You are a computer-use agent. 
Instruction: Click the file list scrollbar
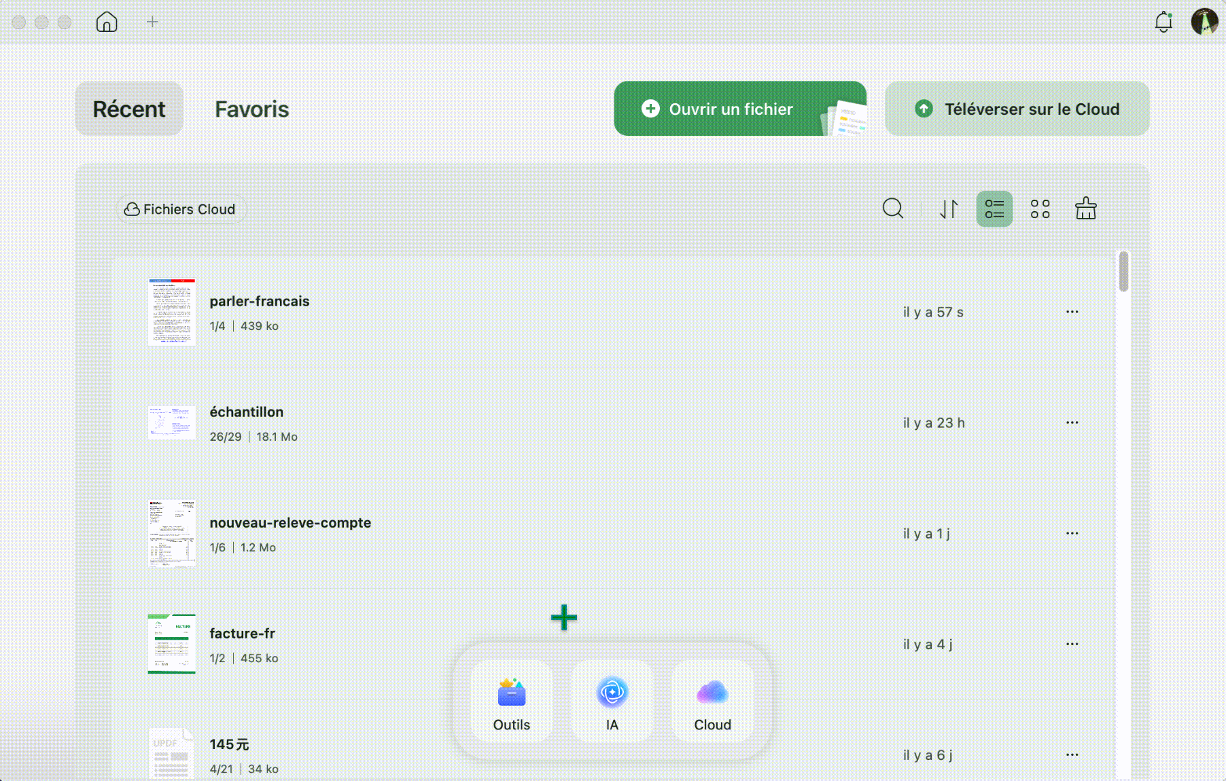click(x=1123, y=272)
